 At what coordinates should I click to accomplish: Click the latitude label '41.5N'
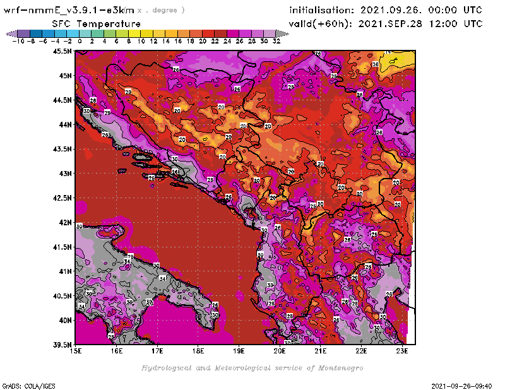tap(62, 247)
